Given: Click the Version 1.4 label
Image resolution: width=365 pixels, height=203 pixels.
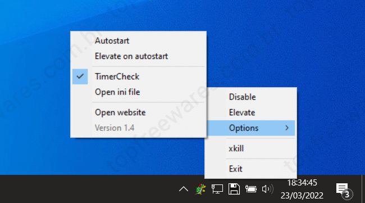Looking at the screenshot, I should coord(115,128).
